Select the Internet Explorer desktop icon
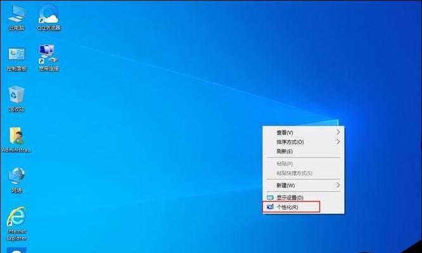The image size is (422, 253). [16, 224]
